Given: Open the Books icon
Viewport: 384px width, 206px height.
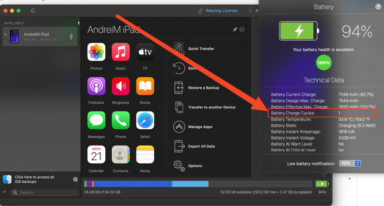Looking at the screenshot, I should [145, 86].
